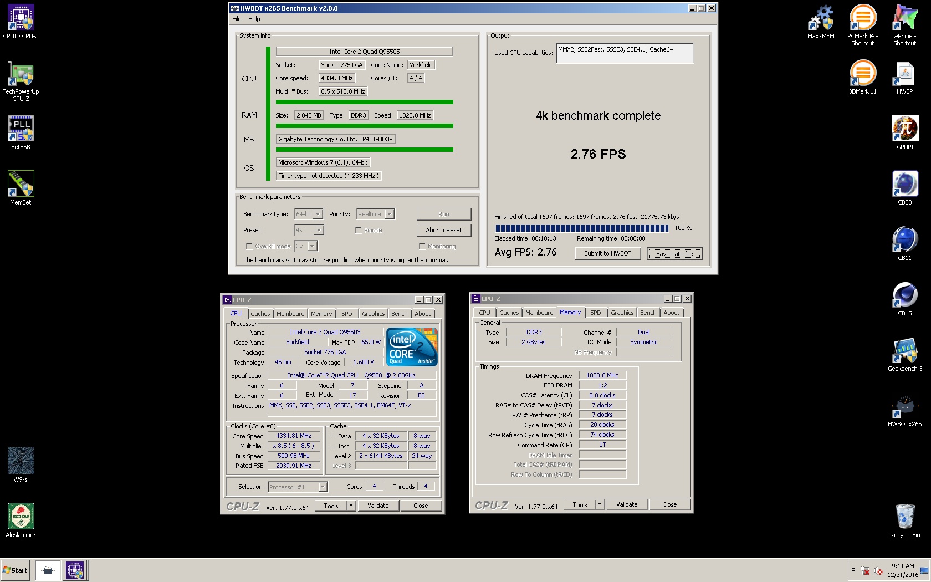Click HWBOT x265 taskbar button
The image size is (931, 582).
(x=48, y=570)
